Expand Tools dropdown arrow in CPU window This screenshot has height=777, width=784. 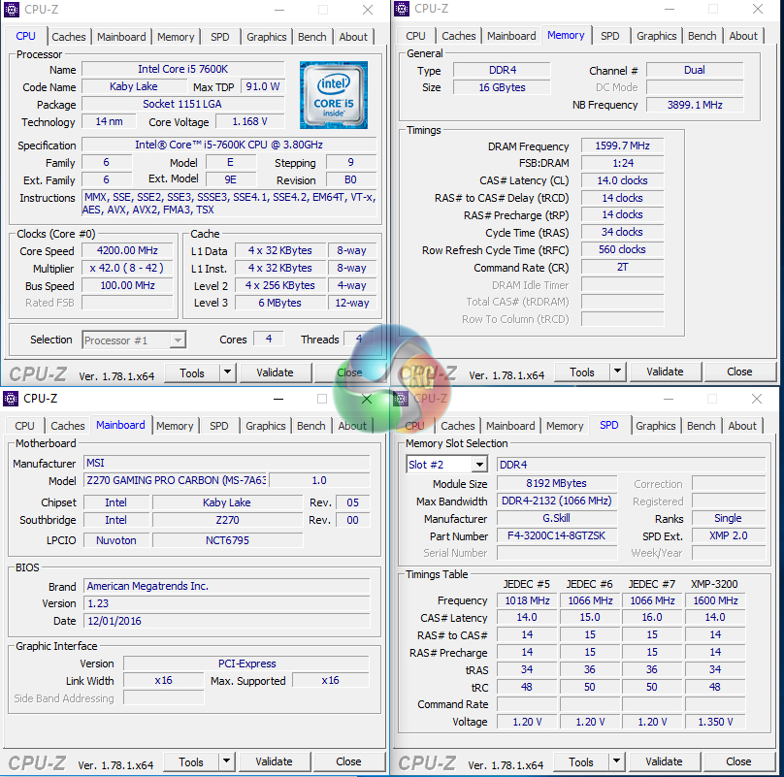[227, 372]
